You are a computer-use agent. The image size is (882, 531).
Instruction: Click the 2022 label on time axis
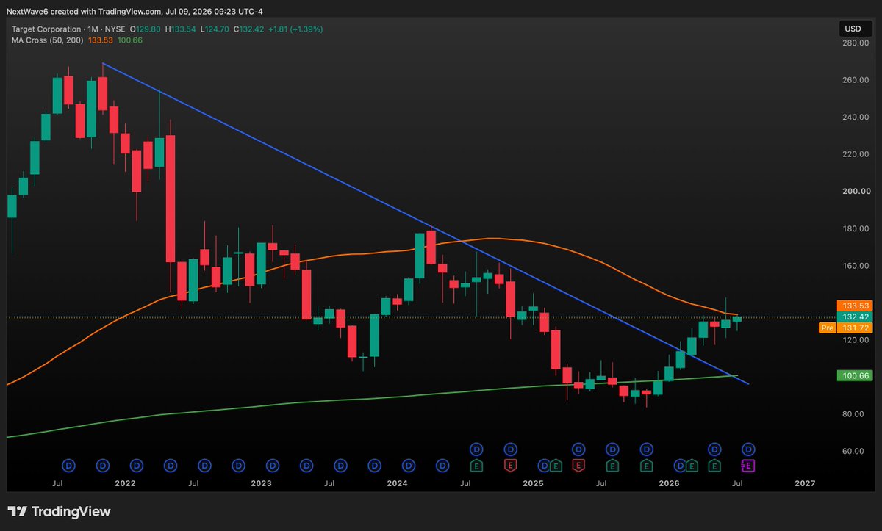125,483
